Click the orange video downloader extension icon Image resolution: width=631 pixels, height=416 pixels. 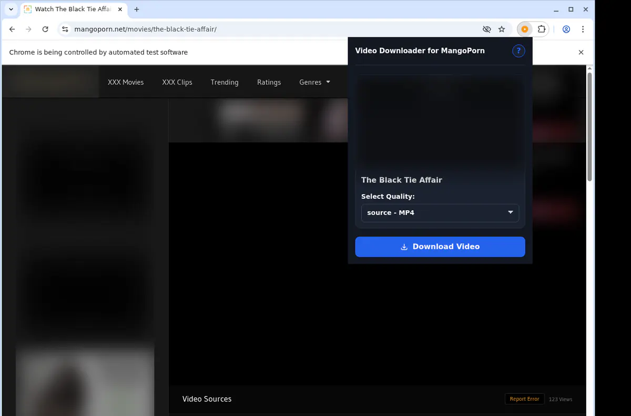tap(525, 29)
